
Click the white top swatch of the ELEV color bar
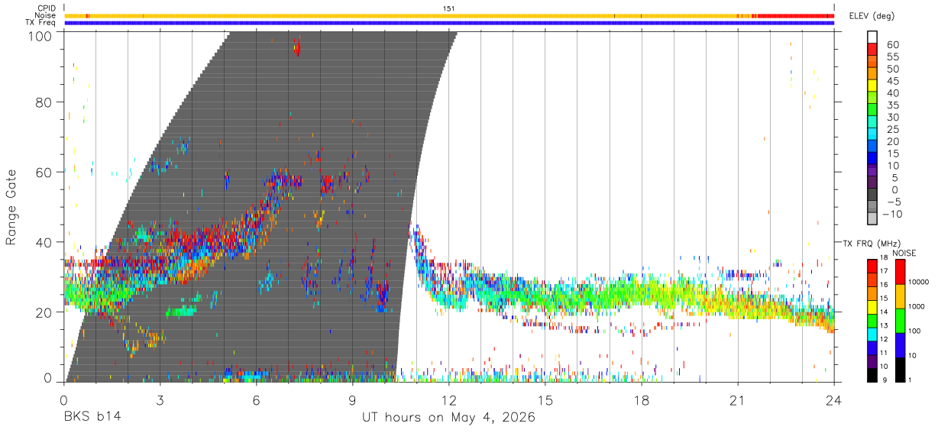[872, 37]
